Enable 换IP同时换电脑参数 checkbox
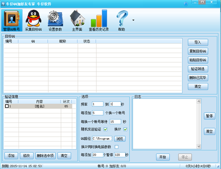 coord(117,147)
